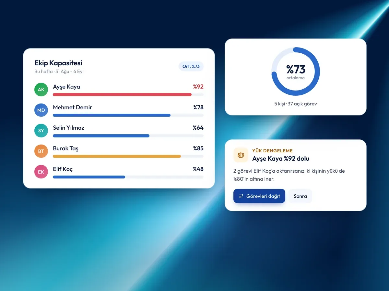The width and height of the screenshot is (389, 291).
Task: Select the name Elif Koç in the list
Action: (x=63, y=169)
